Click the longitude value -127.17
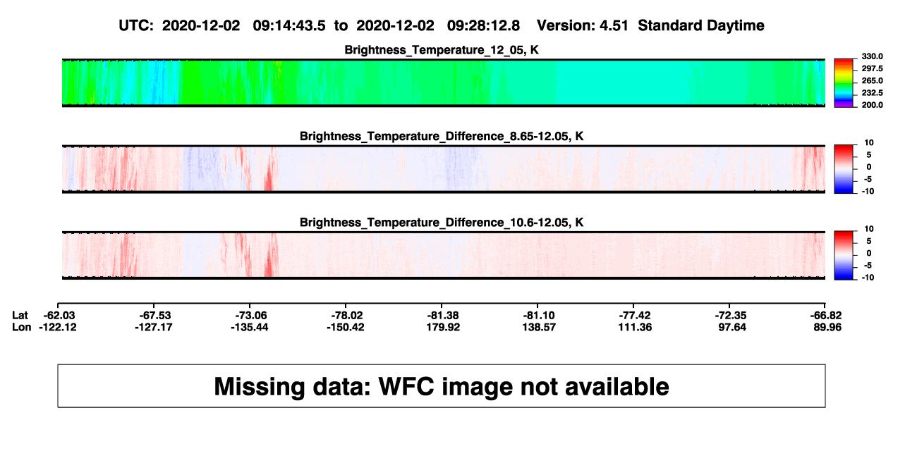Screen dimensions: 917x470 pyautogui.click(x=154, y=327)
